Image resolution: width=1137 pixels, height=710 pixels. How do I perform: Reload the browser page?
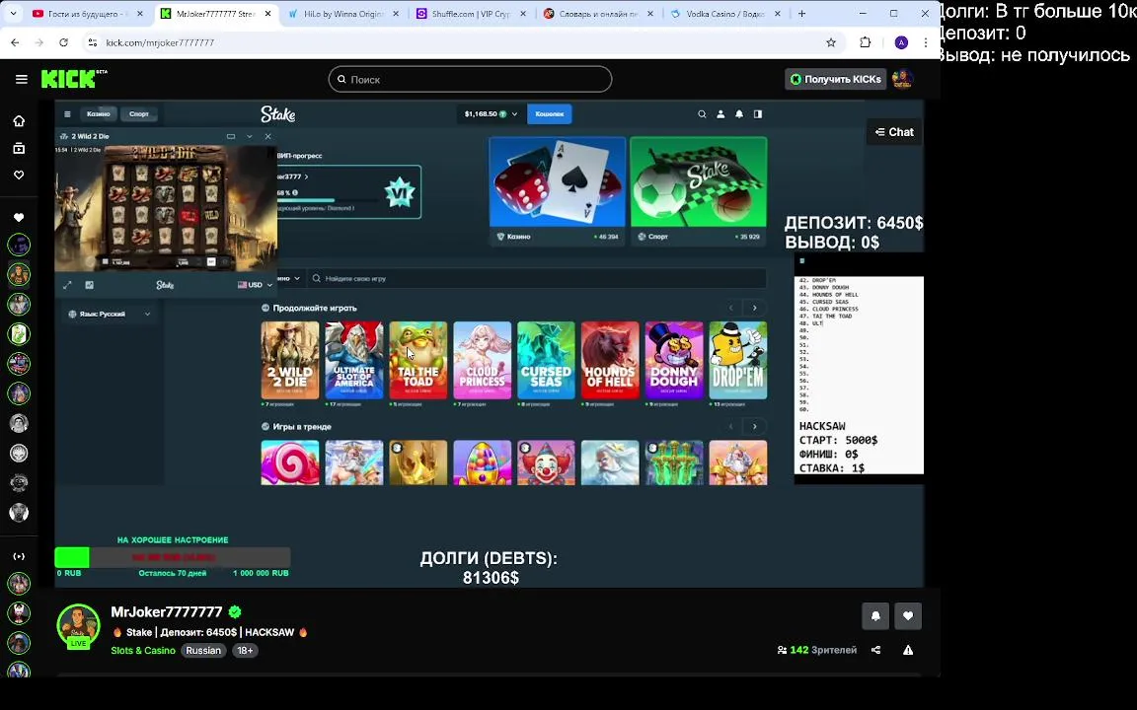(x=64, y=42)
